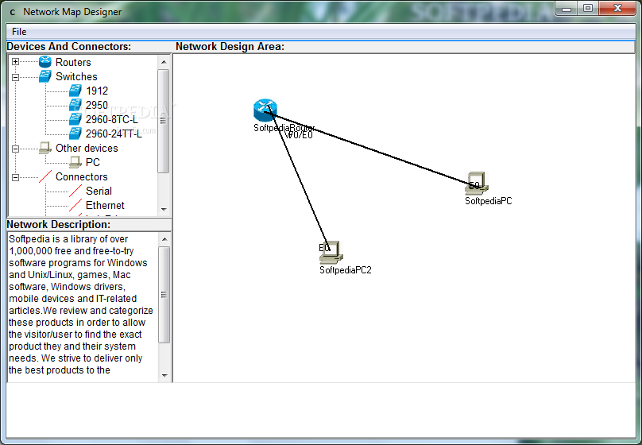Select the 2960-24TT-L entry text
This screenshot has height=445, width=642.
[x=114, y=133]
